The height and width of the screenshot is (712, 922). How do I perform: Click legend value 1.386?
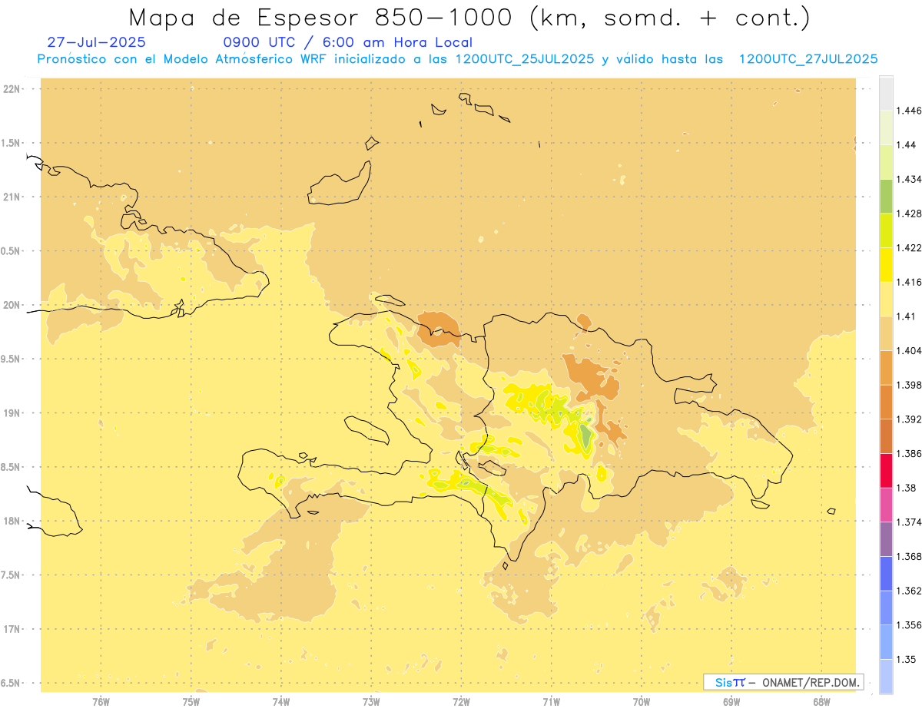pyautogui.click(x=909, y=454)
